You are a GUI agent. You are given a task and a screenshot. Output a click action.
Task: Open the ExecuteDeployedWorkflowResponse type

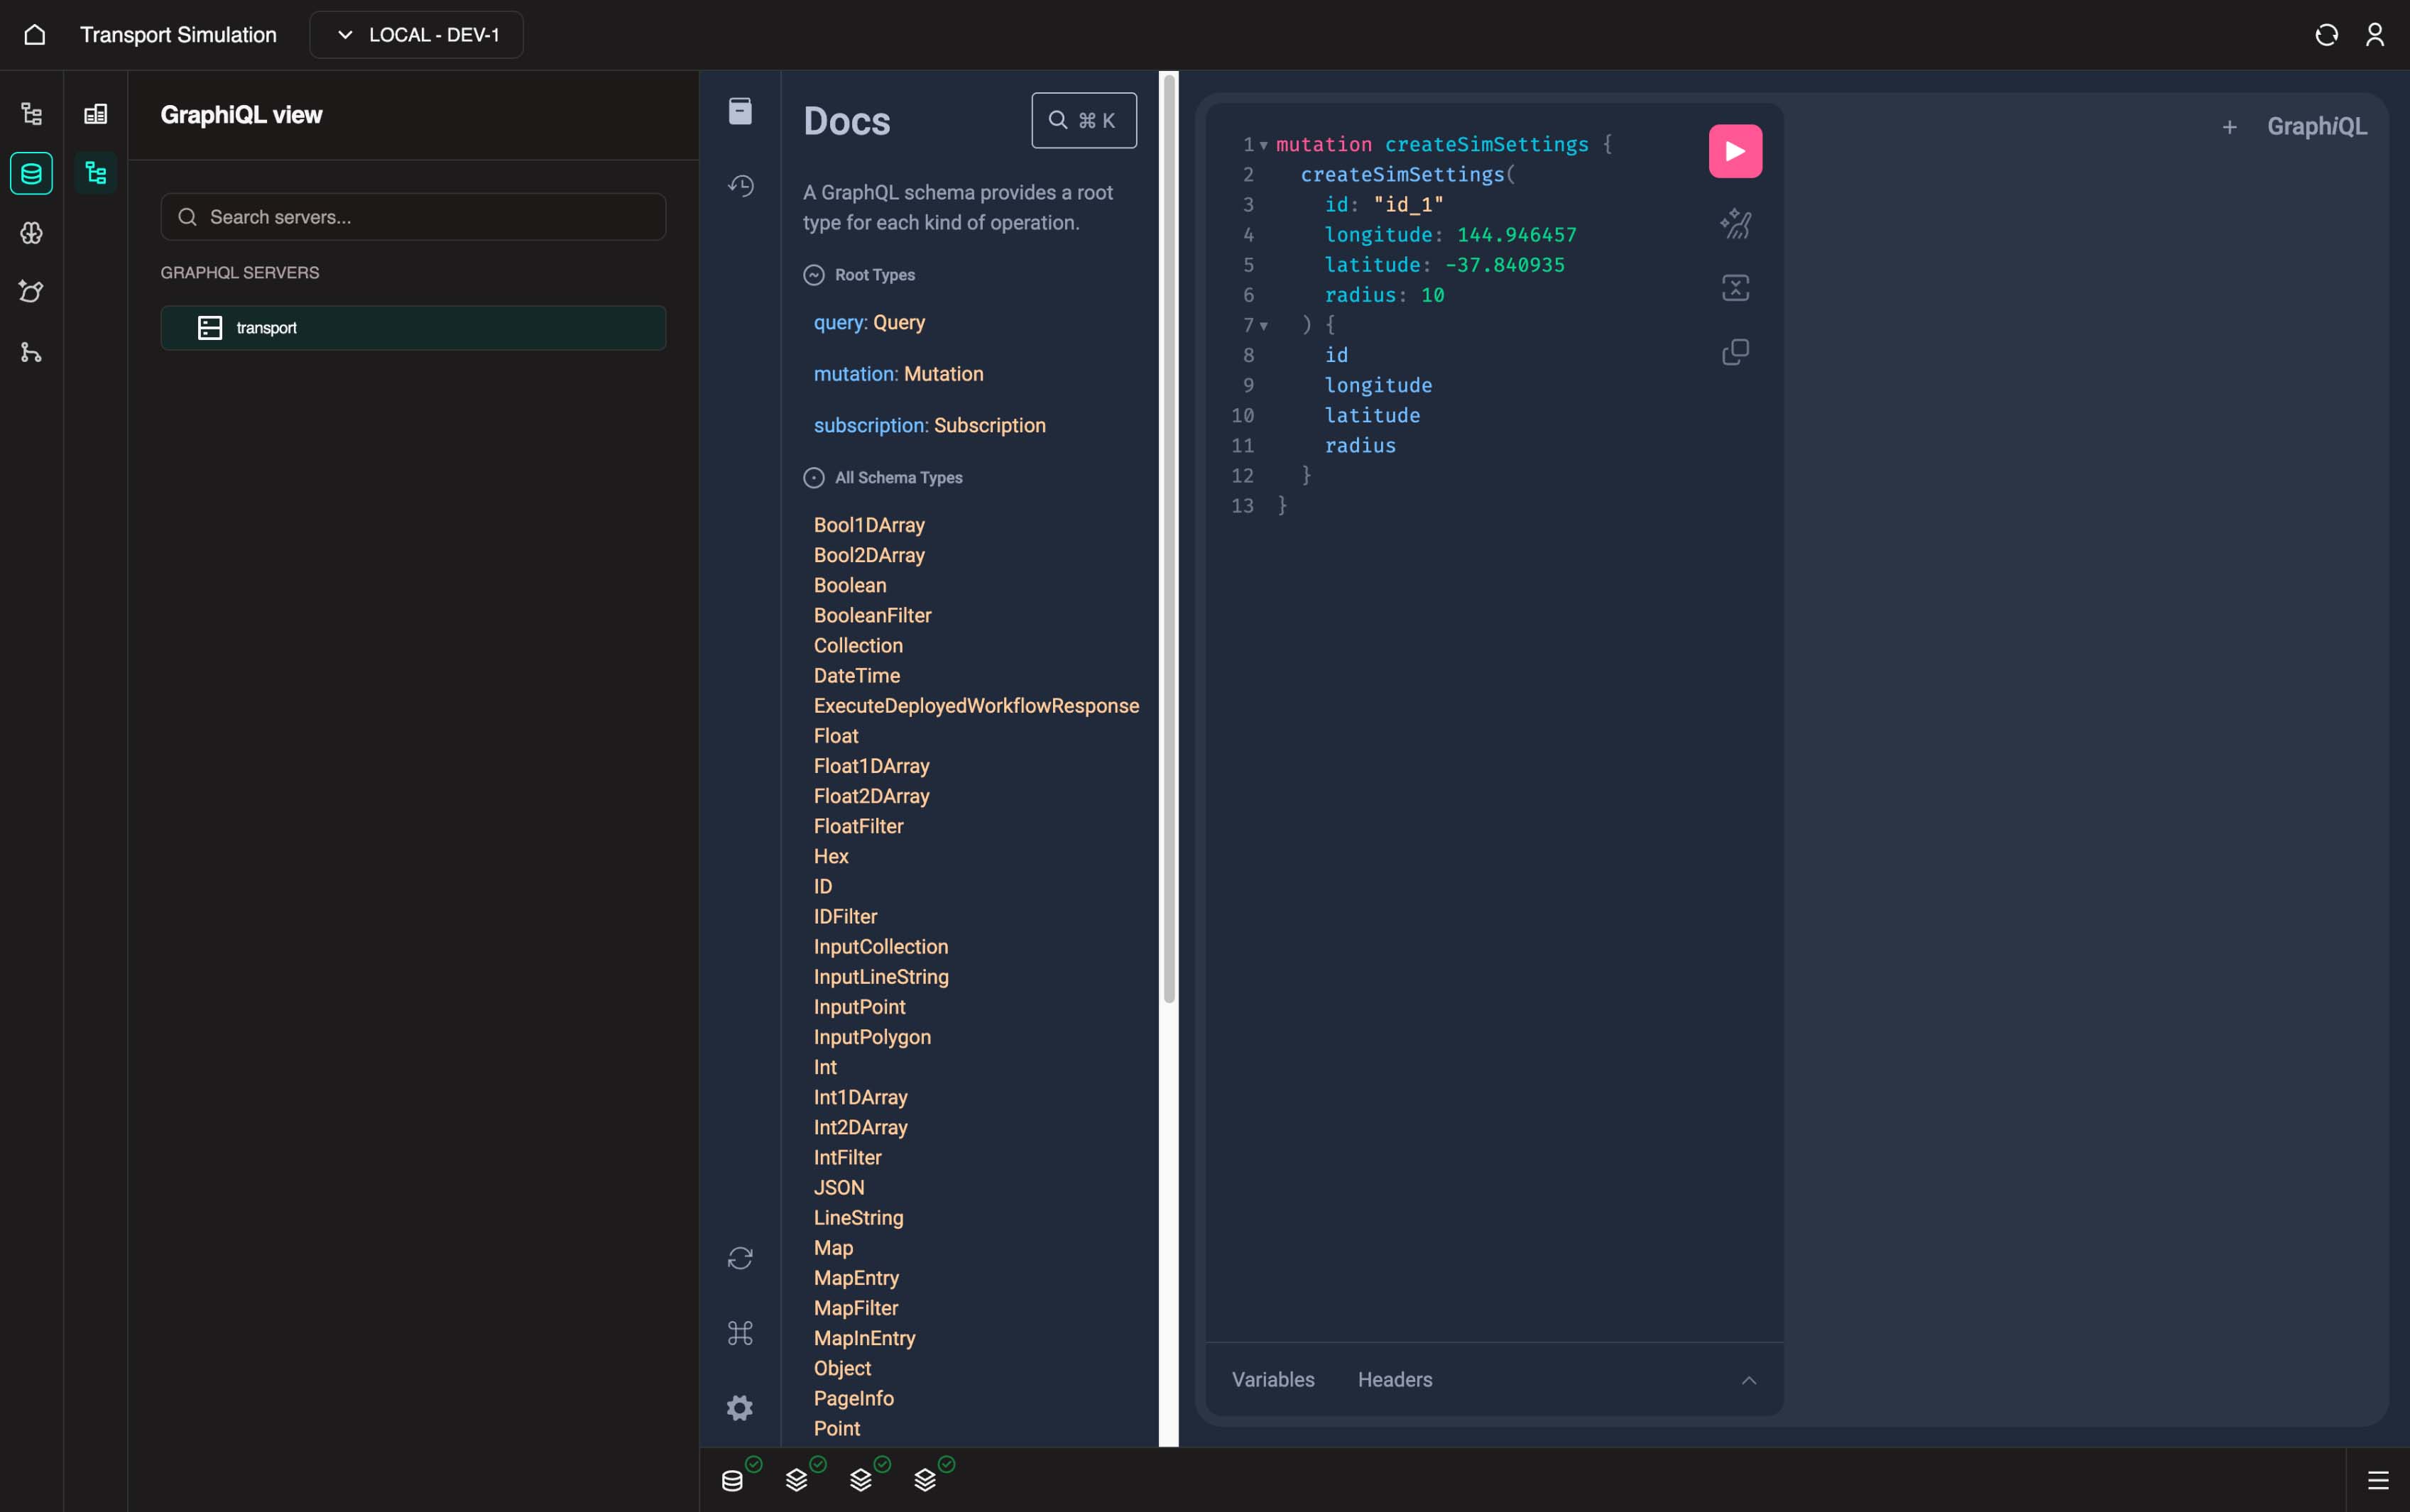pyautogui.click(x=977, y=706)
